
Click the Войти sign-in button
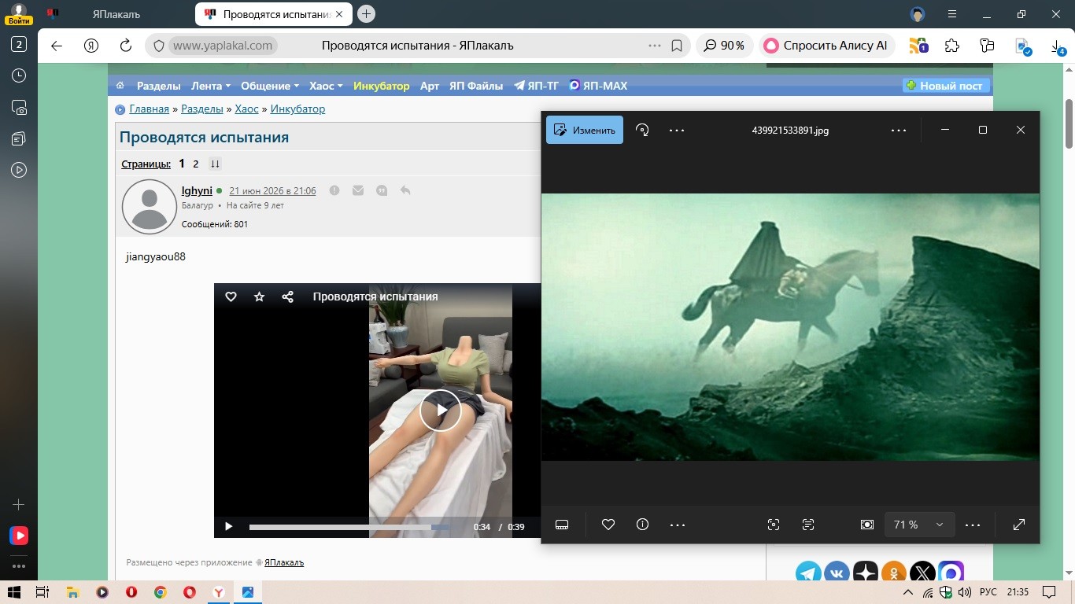19,14
